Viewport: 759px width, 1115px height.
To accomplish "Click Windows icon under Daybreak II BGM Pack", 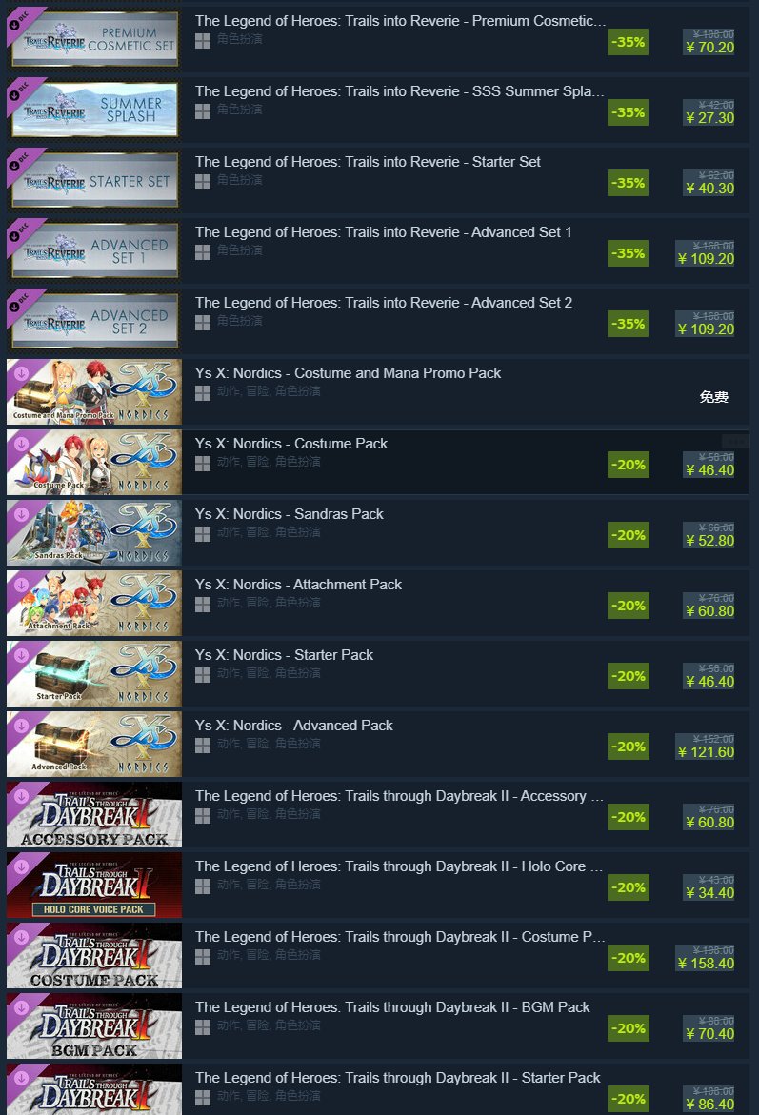I will click(x=203, y=1027).
